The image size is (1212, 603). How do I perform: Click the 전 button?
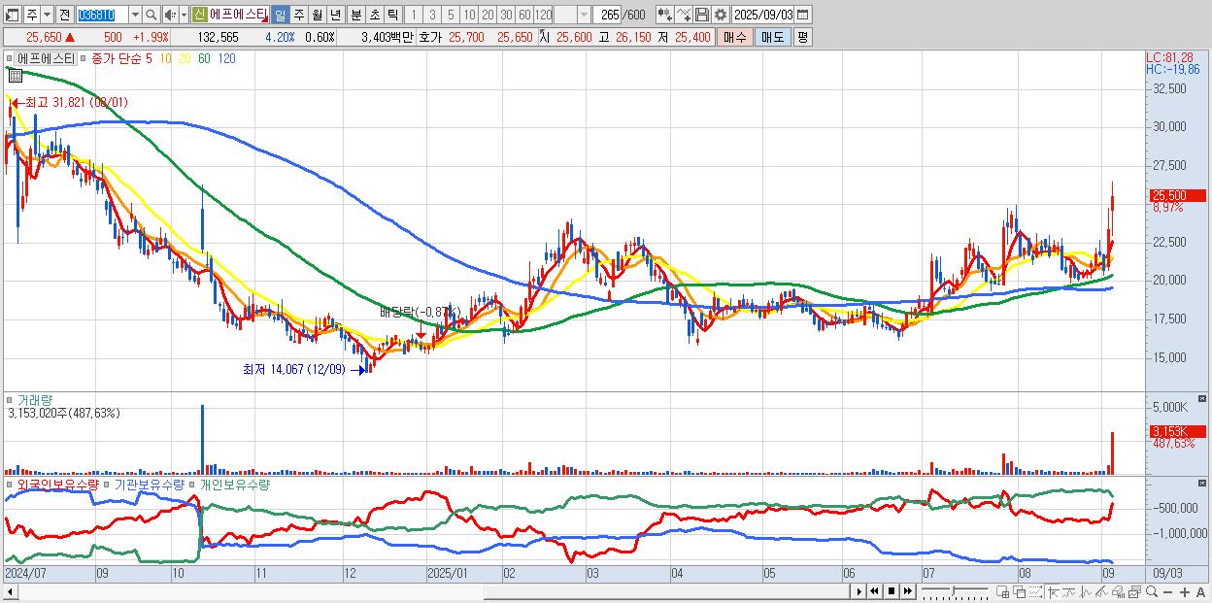coord(64,15)
